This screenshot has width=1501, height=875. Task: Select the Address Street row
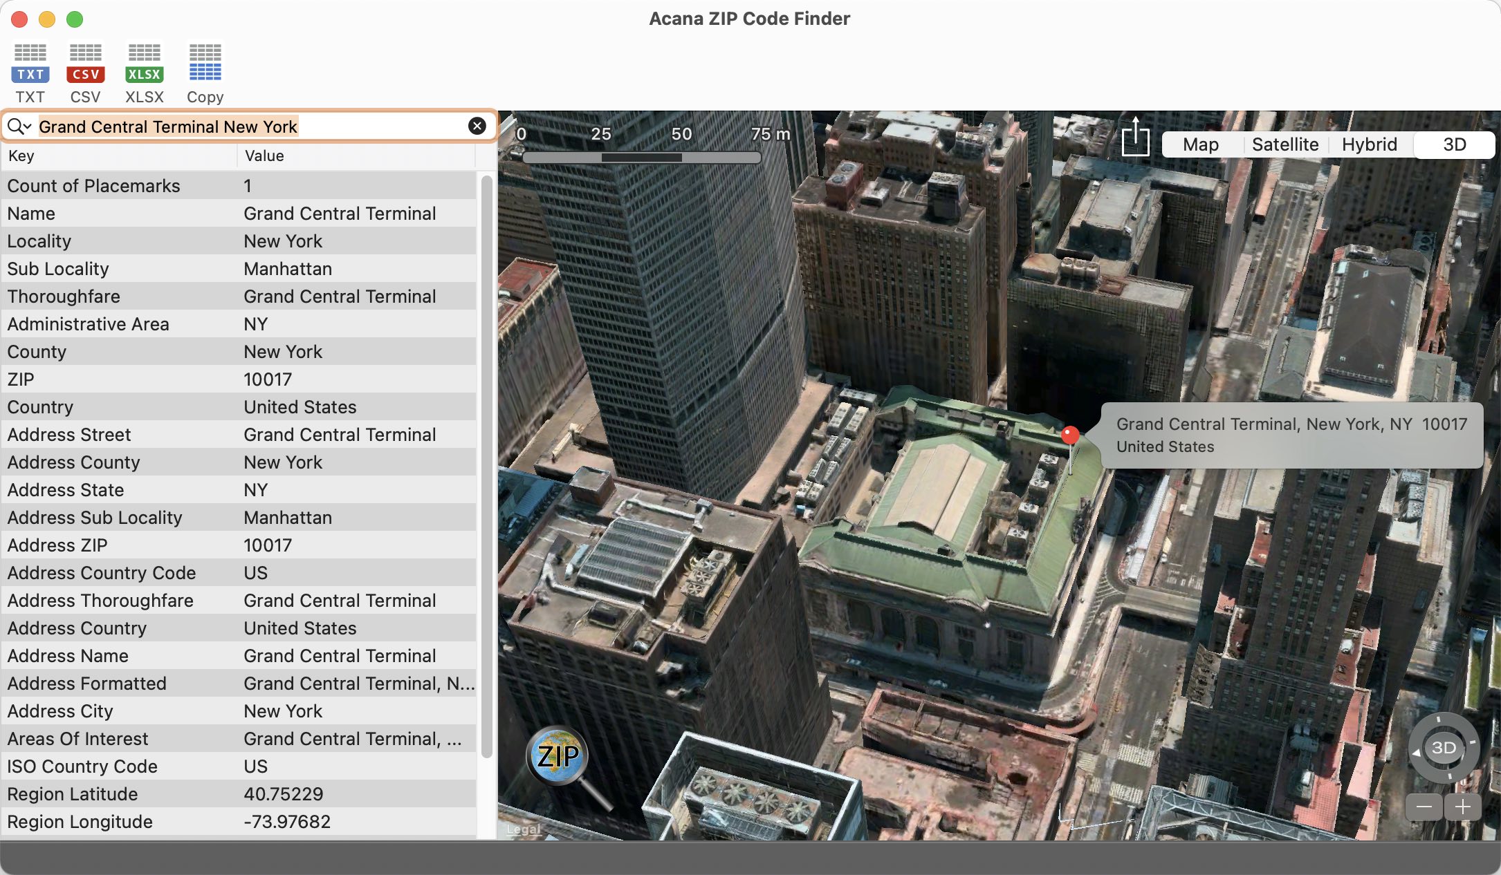coord(239,435)
